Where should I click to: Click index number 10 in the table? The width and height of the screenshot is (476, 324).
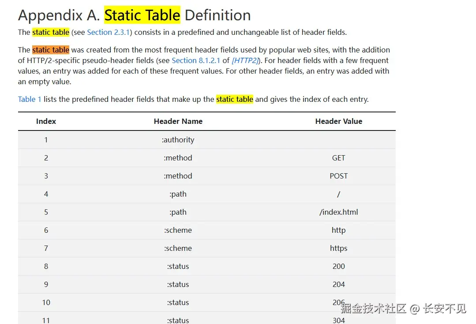46,302
